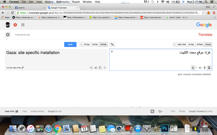Click the Google logo
The width and height of the screenshot is (217, 135).
tap(204, 25)
